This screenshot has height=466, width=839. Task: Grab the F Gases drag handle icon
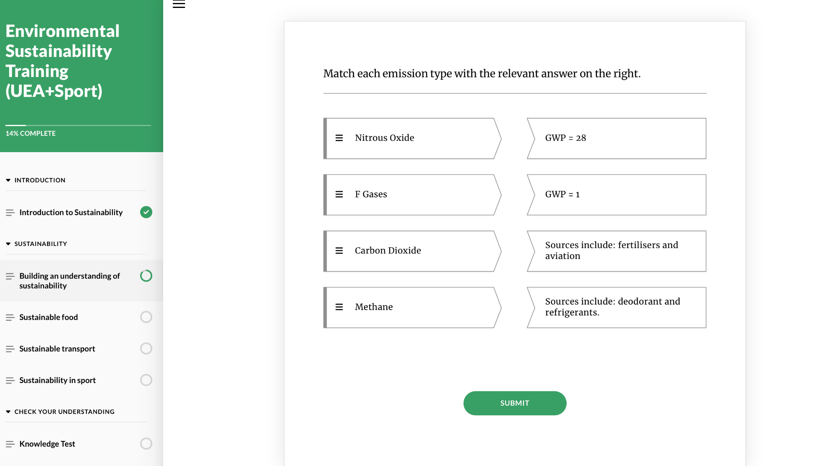(x=339, y=194)
